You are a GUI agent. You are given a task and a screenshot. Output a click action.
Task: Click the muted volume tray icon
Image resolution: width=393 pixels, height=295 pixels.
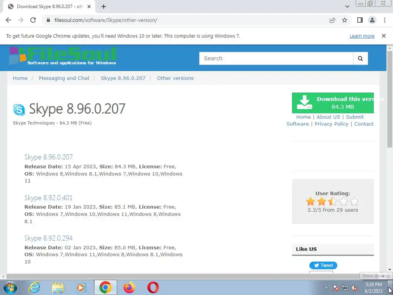354,288
